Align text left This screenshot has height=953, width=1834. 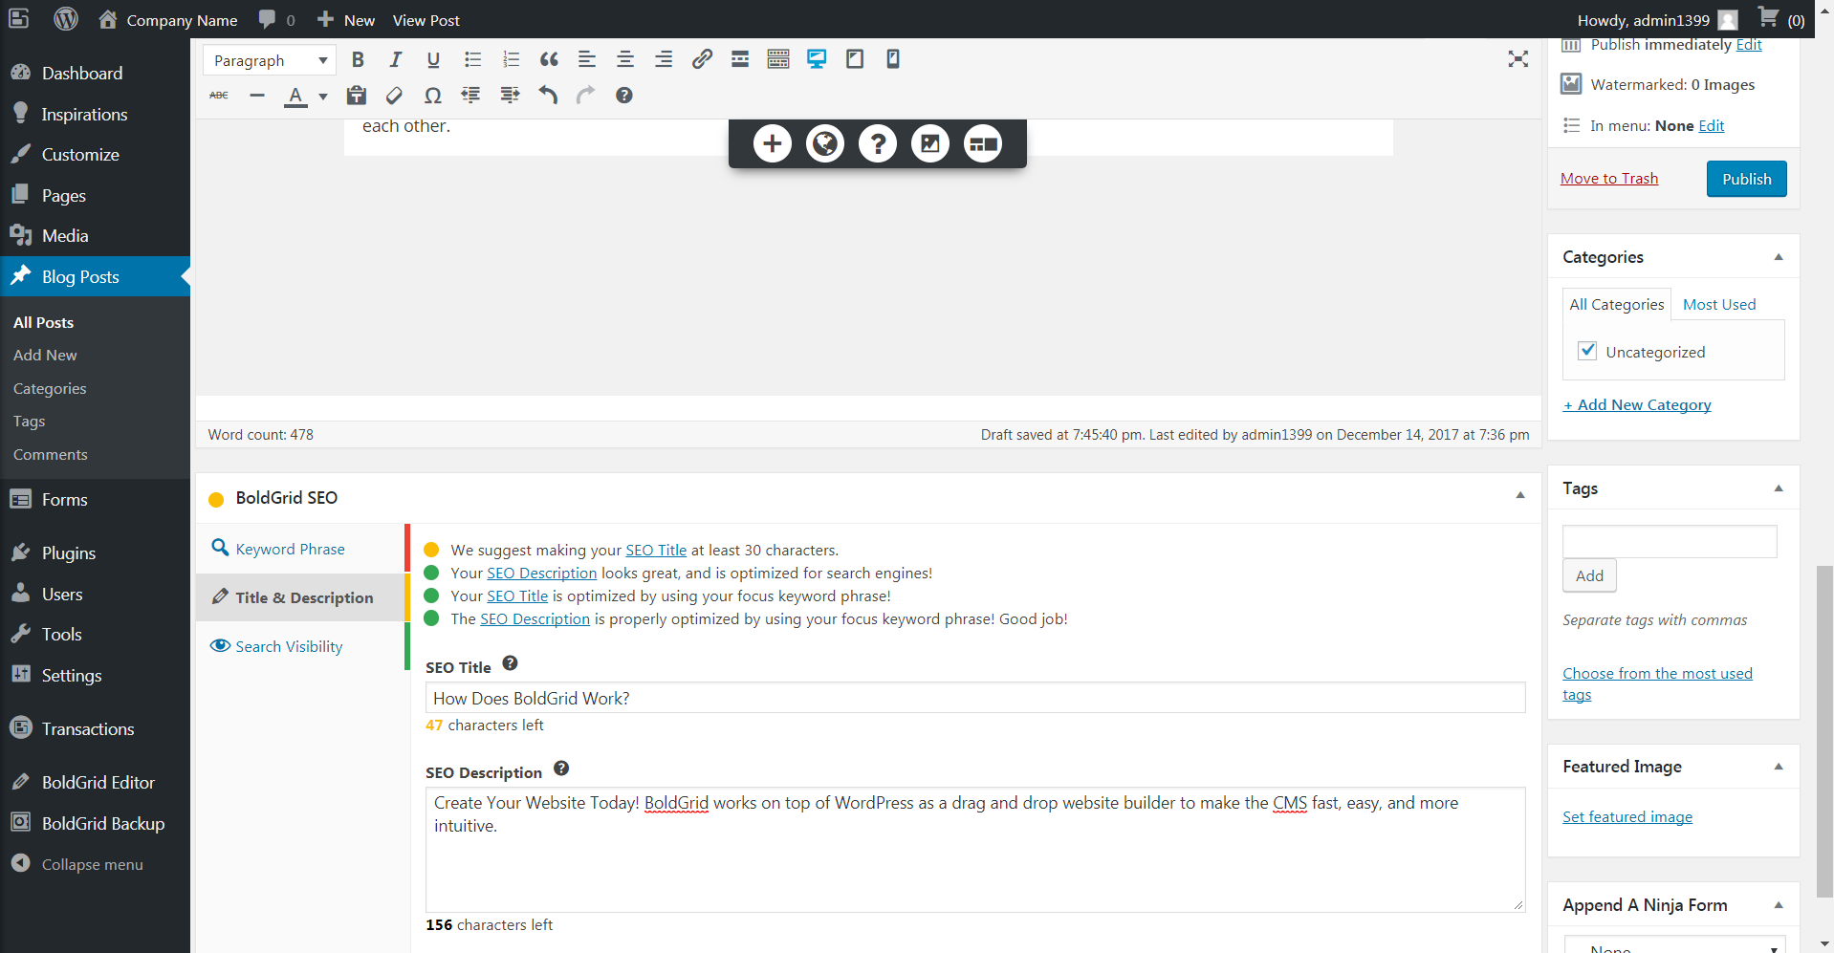click(587, 59)
